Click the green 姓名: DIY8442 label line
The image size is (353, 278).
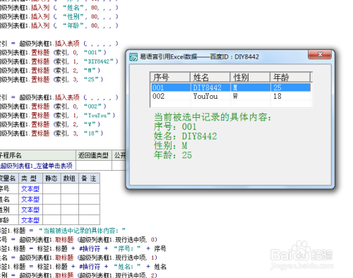click(x=186, y=136)
